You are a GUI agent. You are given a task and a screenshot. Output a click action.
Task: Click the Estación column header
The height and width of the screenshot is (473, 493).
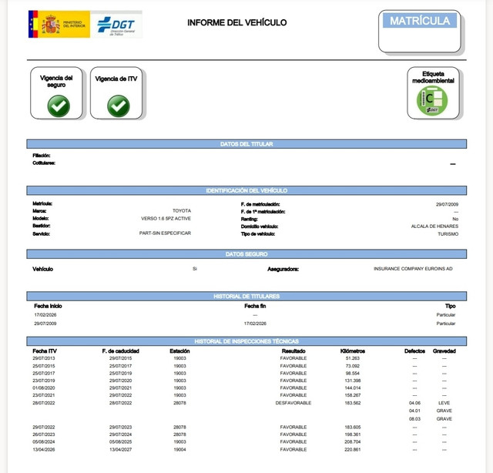(x=179, y=351)
